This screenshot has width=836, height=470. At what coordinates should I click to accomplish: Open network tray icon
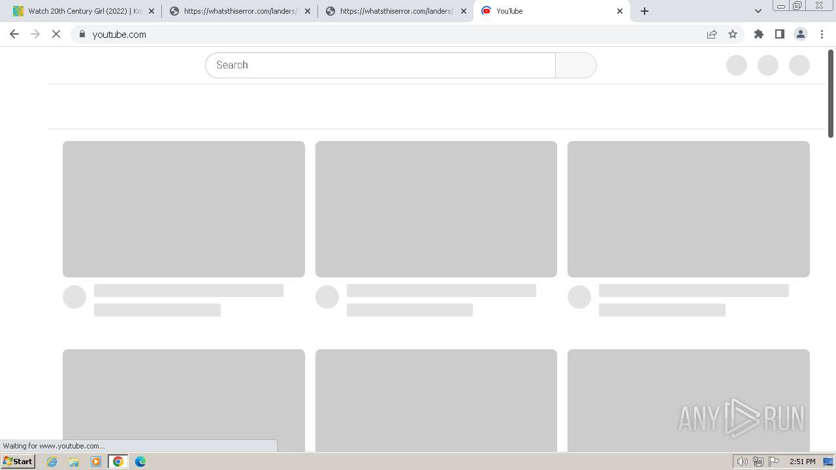pyautogui.click(x=758, y=462)
